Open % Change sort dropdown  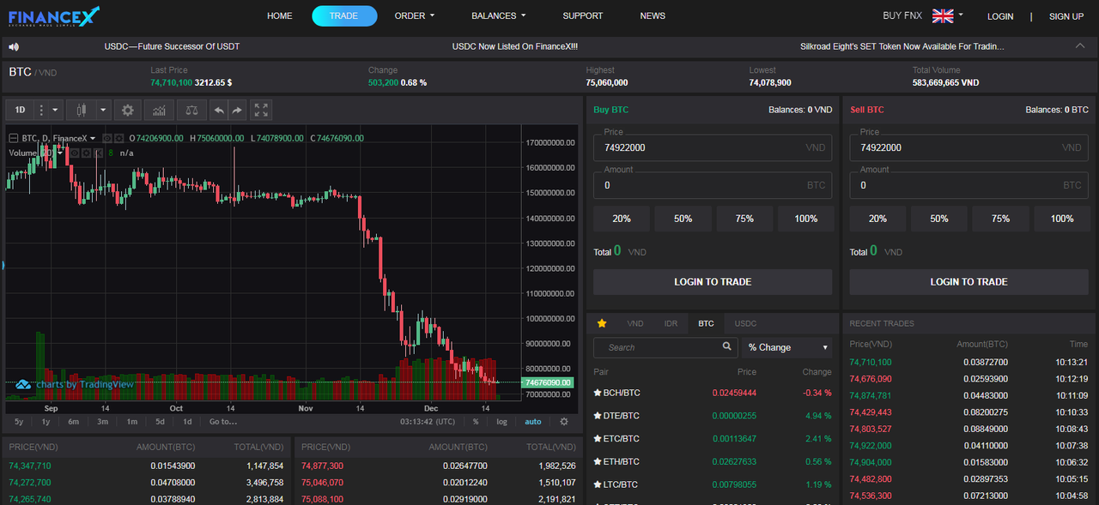[787, 347]
